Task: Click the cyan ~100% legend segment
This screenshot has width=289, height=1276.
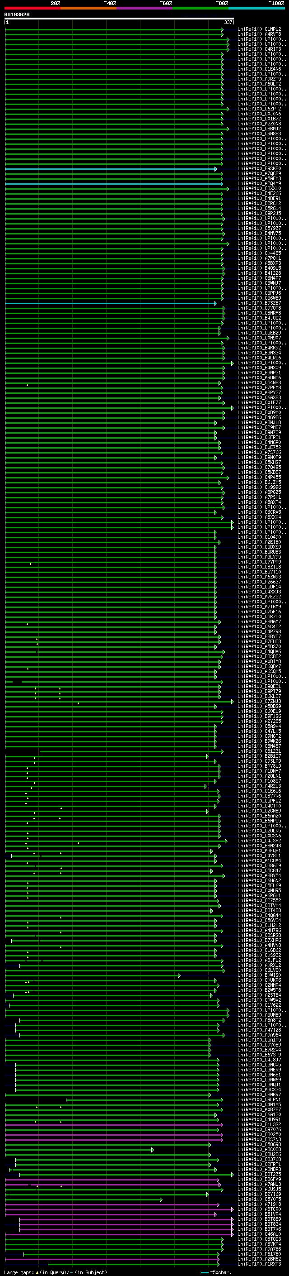Action: 257,8
